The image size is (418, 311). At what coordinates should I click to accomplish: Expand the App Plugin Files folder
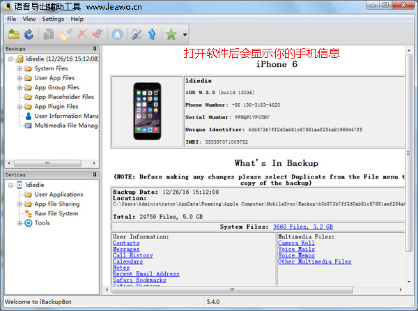[x=20, y=107]
